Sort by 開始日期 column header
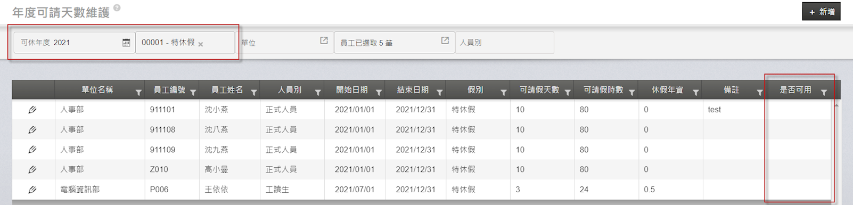The width and height of the screenshot is (853, 205). pyautogui.click(x=351, y=90)
